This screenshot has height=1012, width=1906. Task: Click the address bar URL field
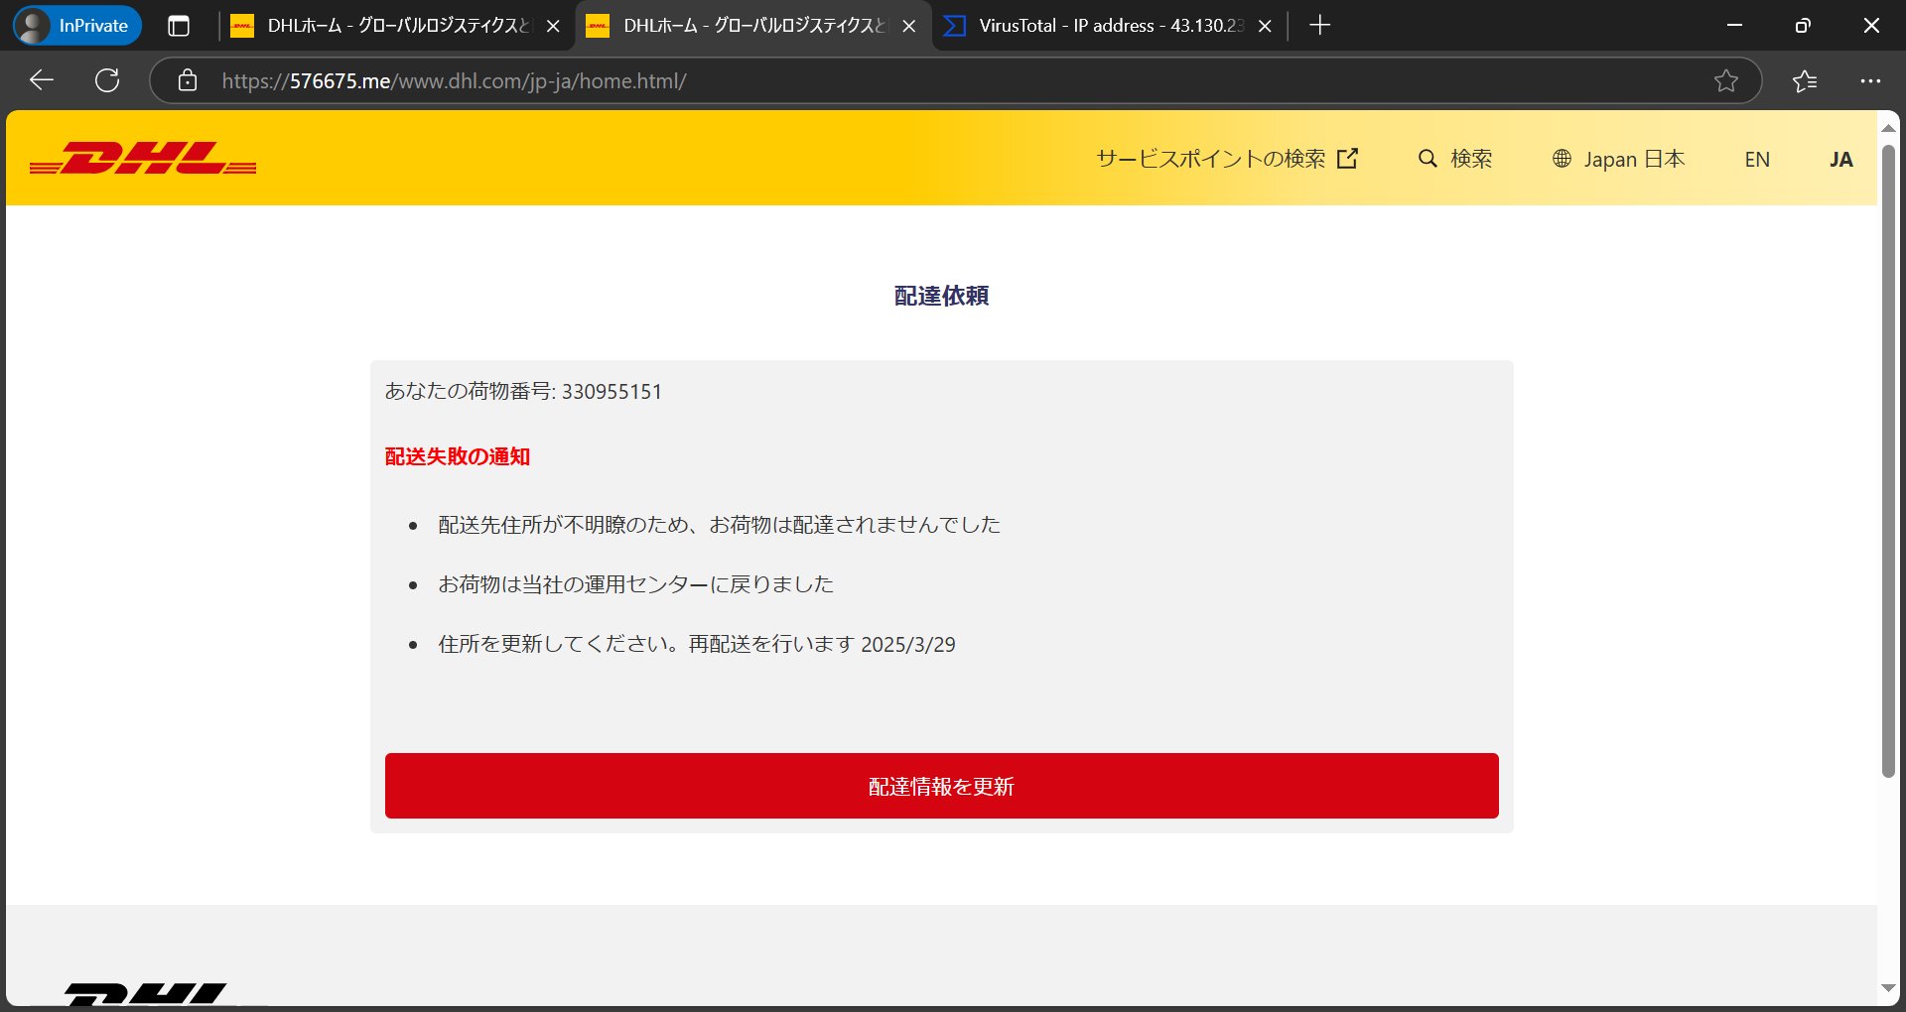(x=953, y=80)
